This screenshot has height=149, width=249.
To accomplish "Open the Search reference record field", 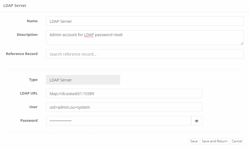I will pyautogui.click(x=145, y=54).
